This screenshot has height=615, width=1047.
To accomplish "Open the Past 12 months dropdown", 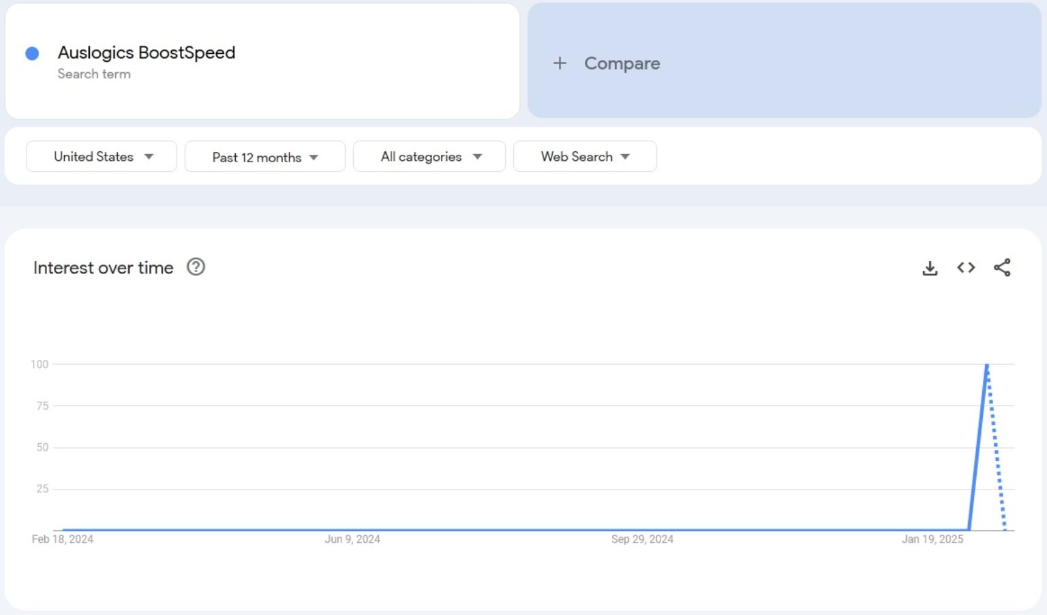I will [264, 157].
